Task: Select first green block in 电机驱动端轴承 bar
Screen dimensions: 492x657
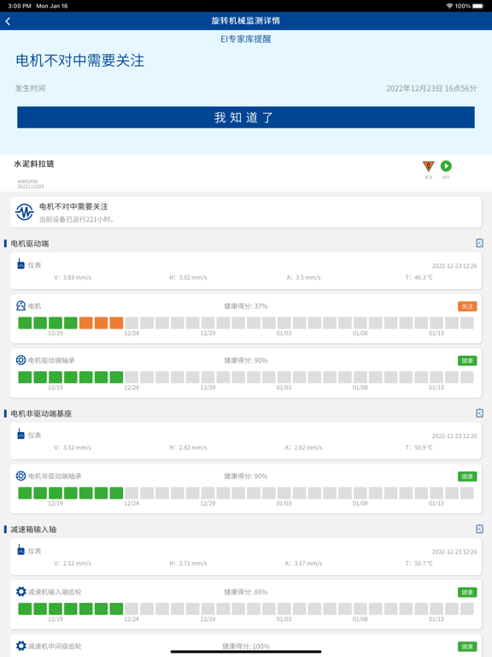Action: [x=25, y=377]
